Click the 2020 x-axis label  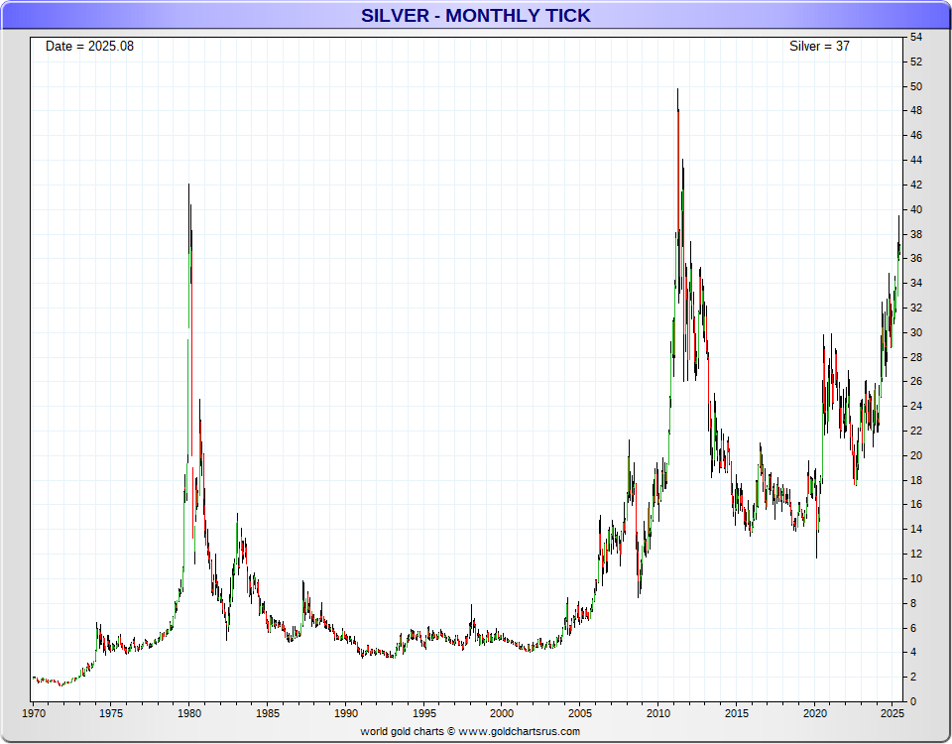coord(815,713)
